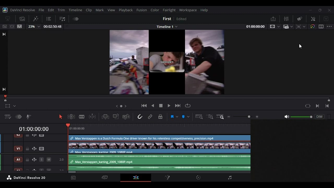The width and height of the screenshot is (334, 188).
Task: Click the voiceover microphone icon
Action: click(x=29, y=117)
